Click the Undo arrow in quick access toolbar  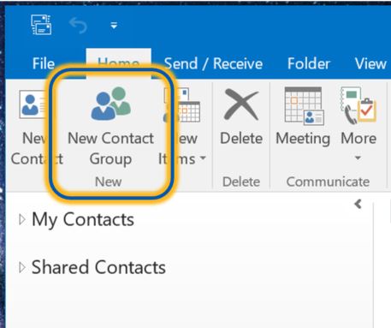(78, 26)
